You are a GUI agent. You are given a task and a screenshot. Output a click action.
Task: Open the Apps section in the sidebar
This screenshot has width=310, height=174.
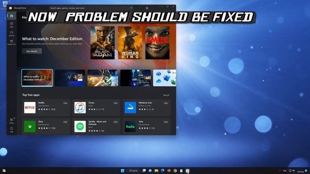coord(12,25)
